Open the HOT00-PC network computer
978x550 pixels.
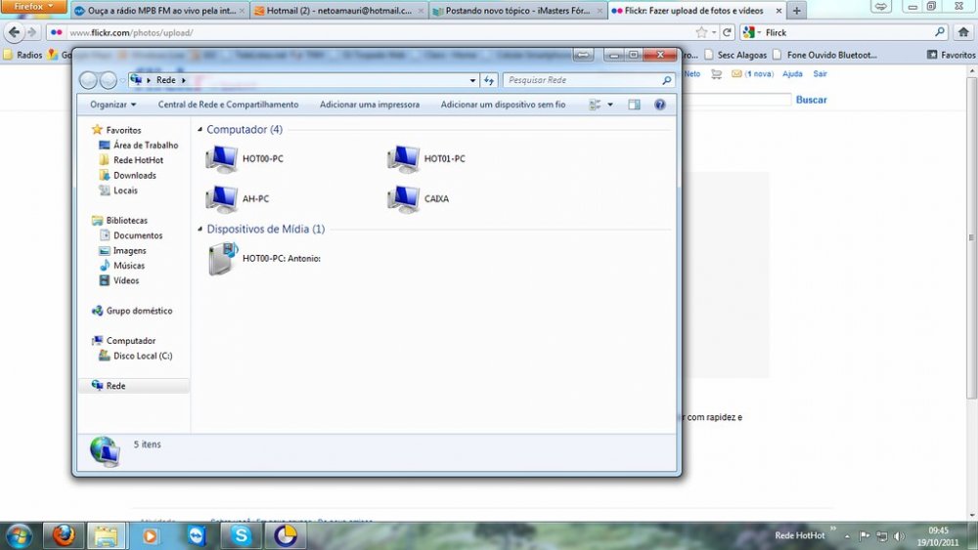point(222,158)
